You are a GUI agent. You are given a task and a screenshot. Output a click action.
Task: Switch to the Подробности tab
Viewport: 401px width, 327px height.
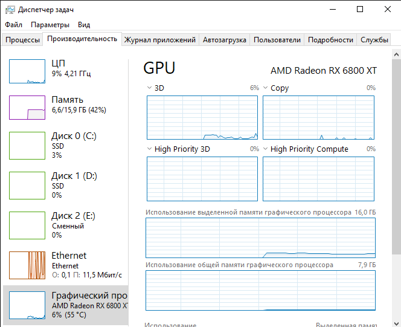pos(330,40)
